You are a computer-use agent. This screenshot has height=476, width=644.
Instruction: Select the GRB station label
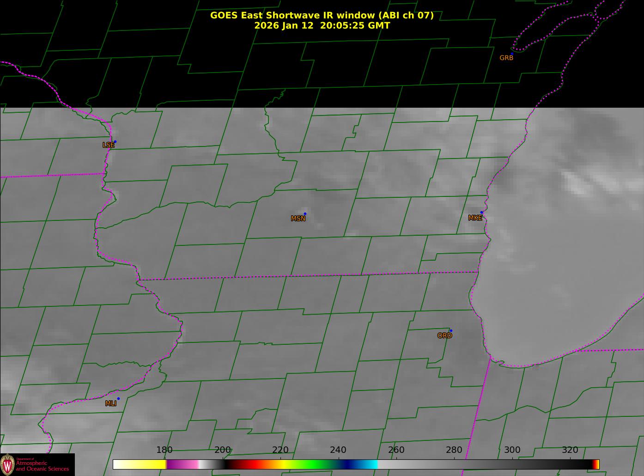point(506,58)
